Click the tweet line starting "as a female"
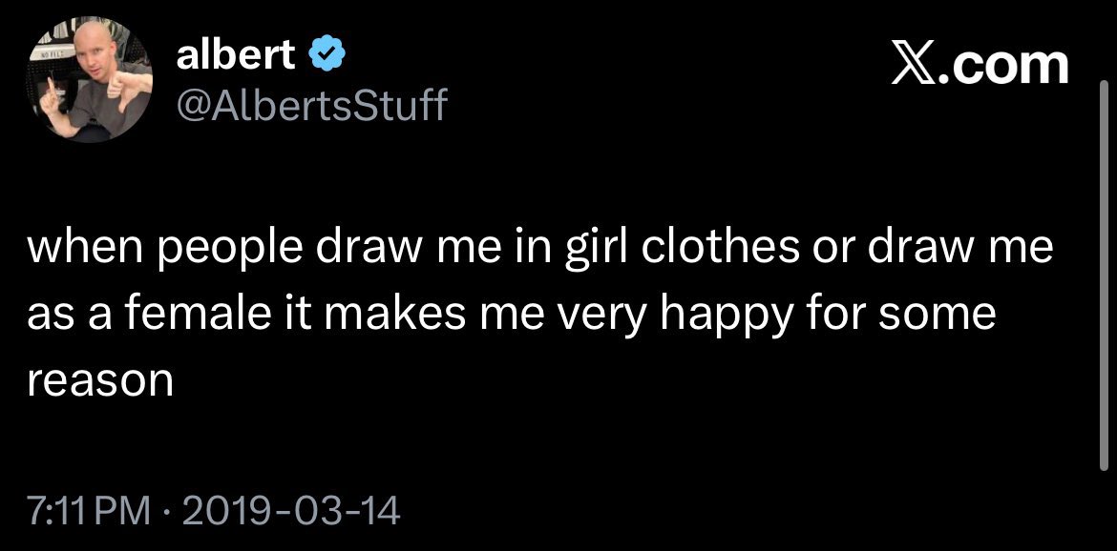Screen dimensions: 1117x551 pyautogui.click(x=511, y=313)
